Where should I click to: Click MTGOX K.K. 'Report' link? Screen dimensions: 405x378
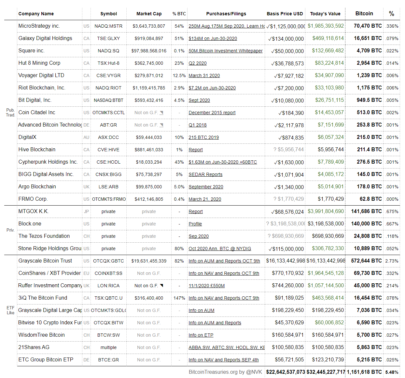[195, 211]
